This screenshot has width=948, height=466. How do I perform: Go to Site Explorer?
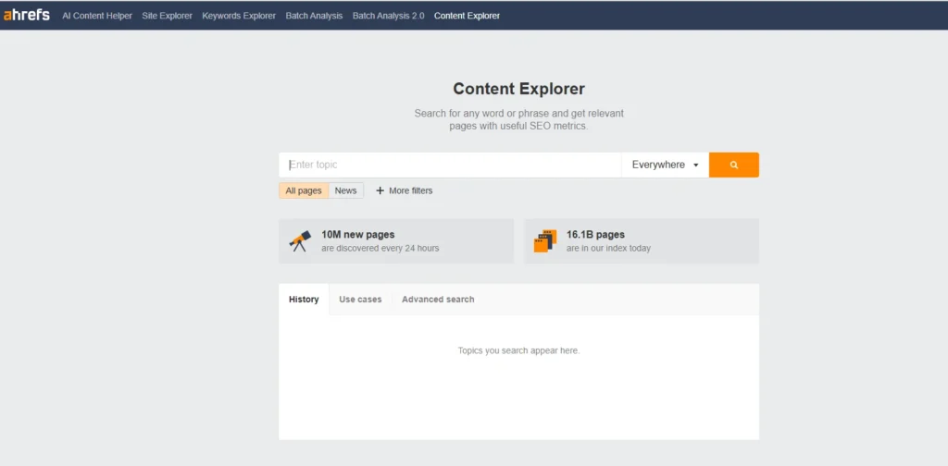(x=167, y=16)
